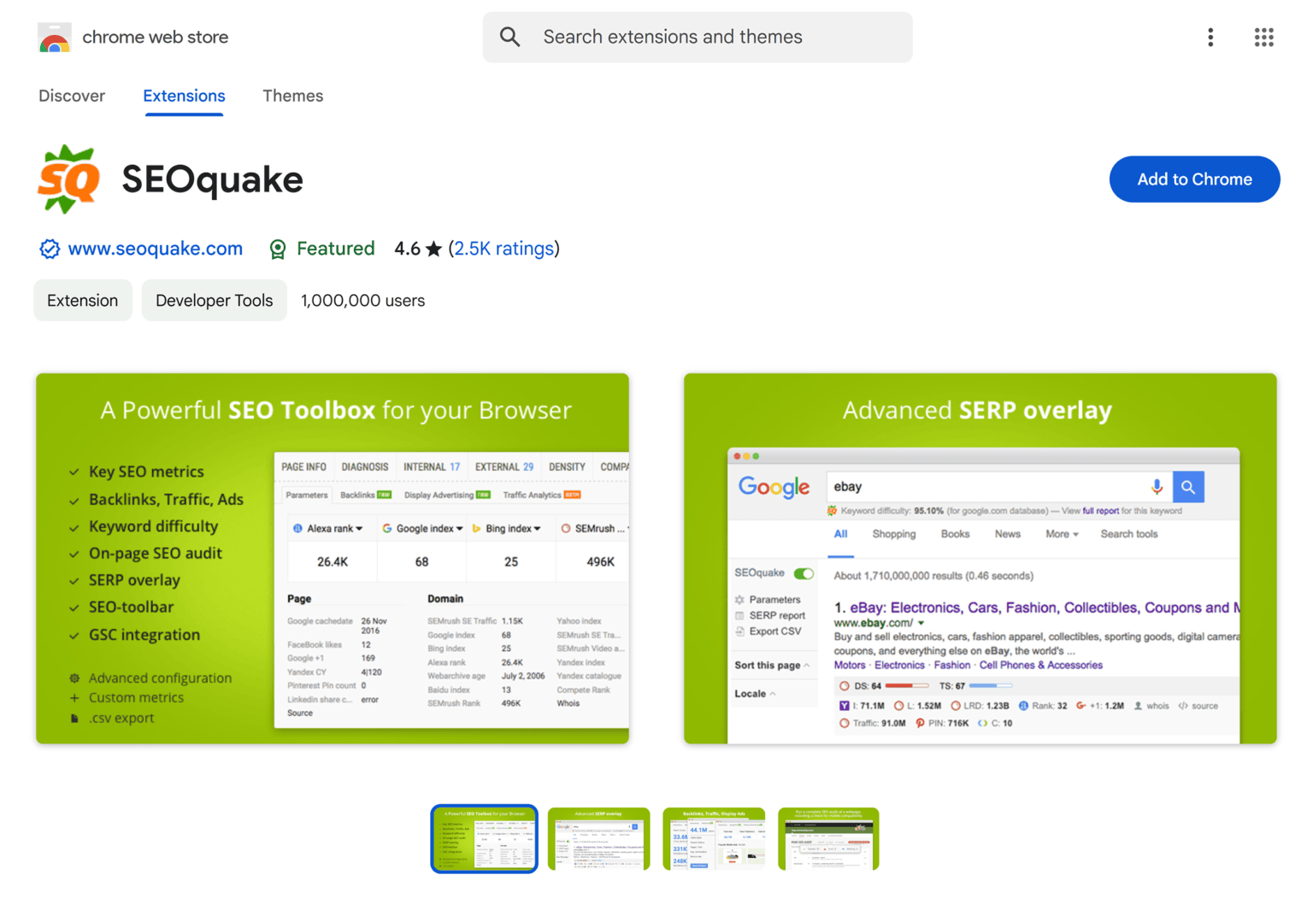Click the verified publisher badge icon
The height and width of the screenshot is (916, 1313).
click(50, 249)
